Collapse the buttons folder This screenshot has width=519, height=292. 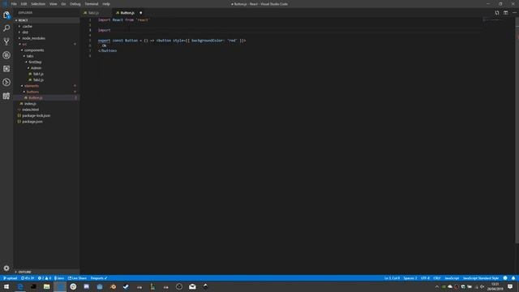46,92
